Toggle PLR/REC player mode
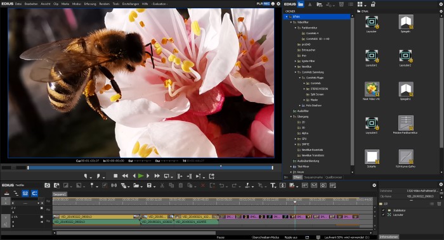This screenshot has height=240, width=444. [x=263, y=4]
